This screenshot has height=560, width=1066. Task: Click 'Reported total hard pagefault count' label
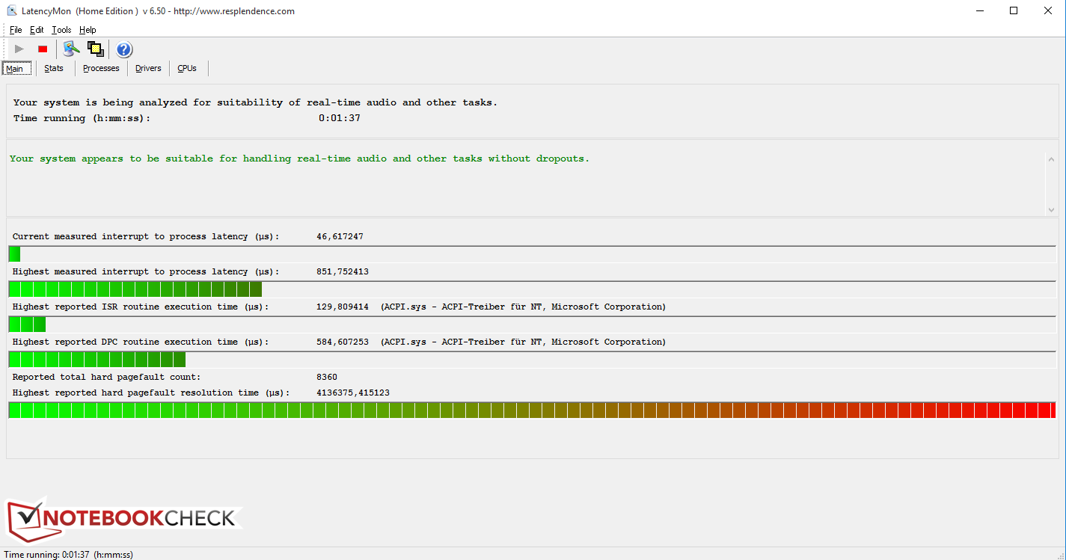[x=107, y=377]
